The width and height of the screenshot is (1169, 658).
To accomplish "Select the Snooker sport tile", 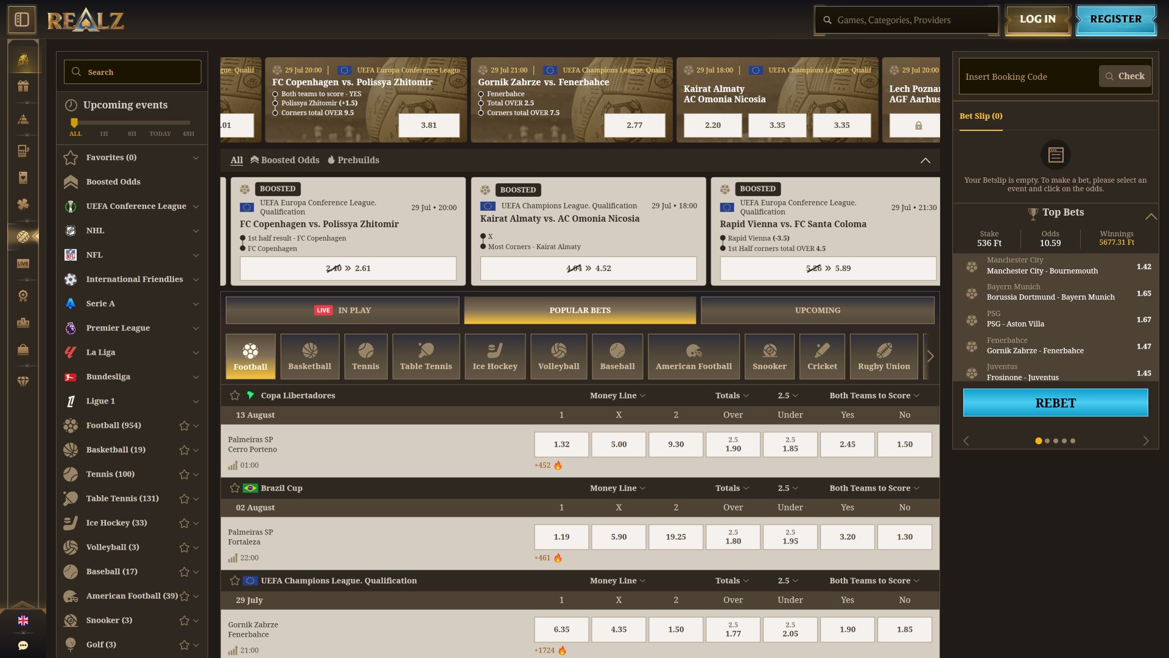I will point(770,356).
